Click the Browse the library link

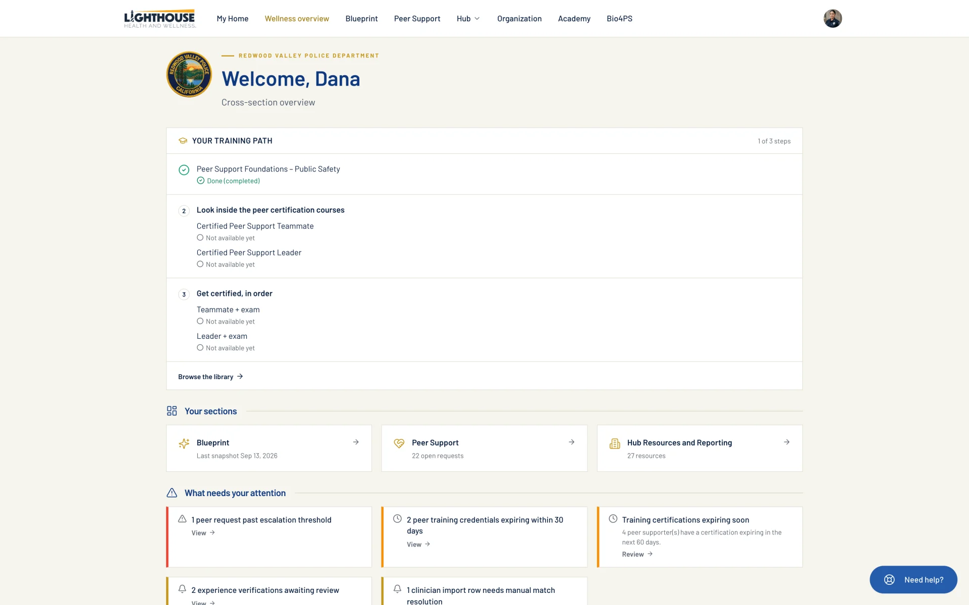[210, 377]
